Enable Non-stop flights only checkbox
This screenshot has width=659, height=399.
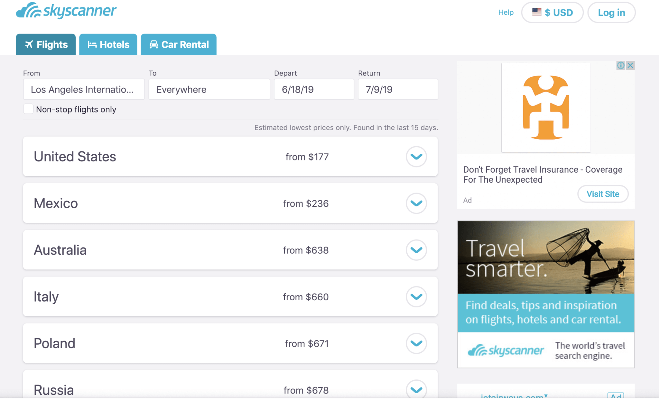tap(28, 109)
